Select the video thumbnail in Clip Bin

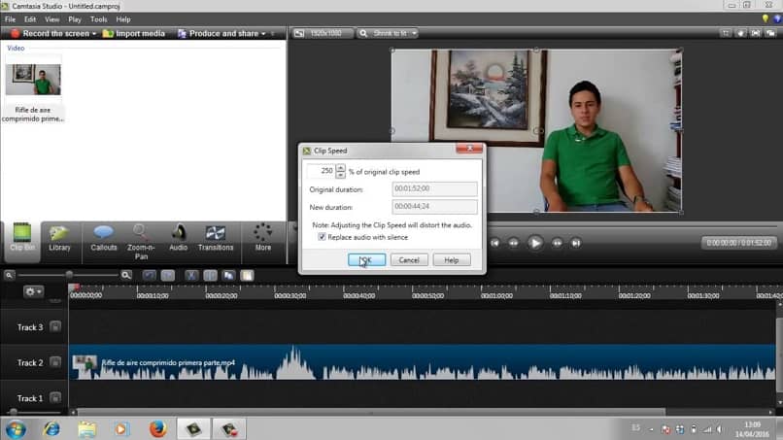(33, 80)
